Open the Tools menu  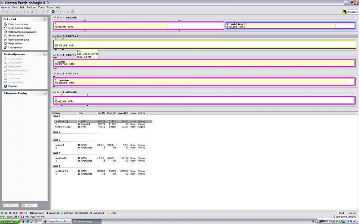pos(41,7)
